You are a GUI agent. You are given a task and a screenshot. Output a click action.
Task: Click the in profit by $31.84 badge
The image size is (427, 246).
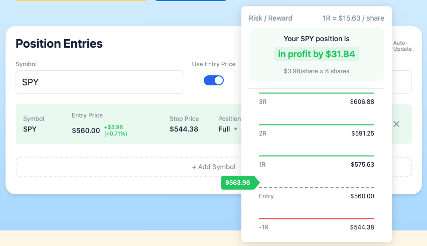pyautogui.click(x=317, y=54)
